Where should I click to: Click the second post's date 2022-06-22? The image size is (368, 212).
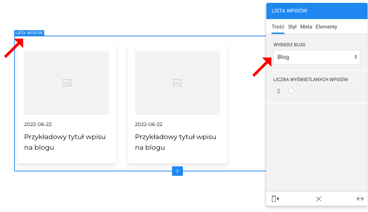pyautogui.click(x=149, y=125)
